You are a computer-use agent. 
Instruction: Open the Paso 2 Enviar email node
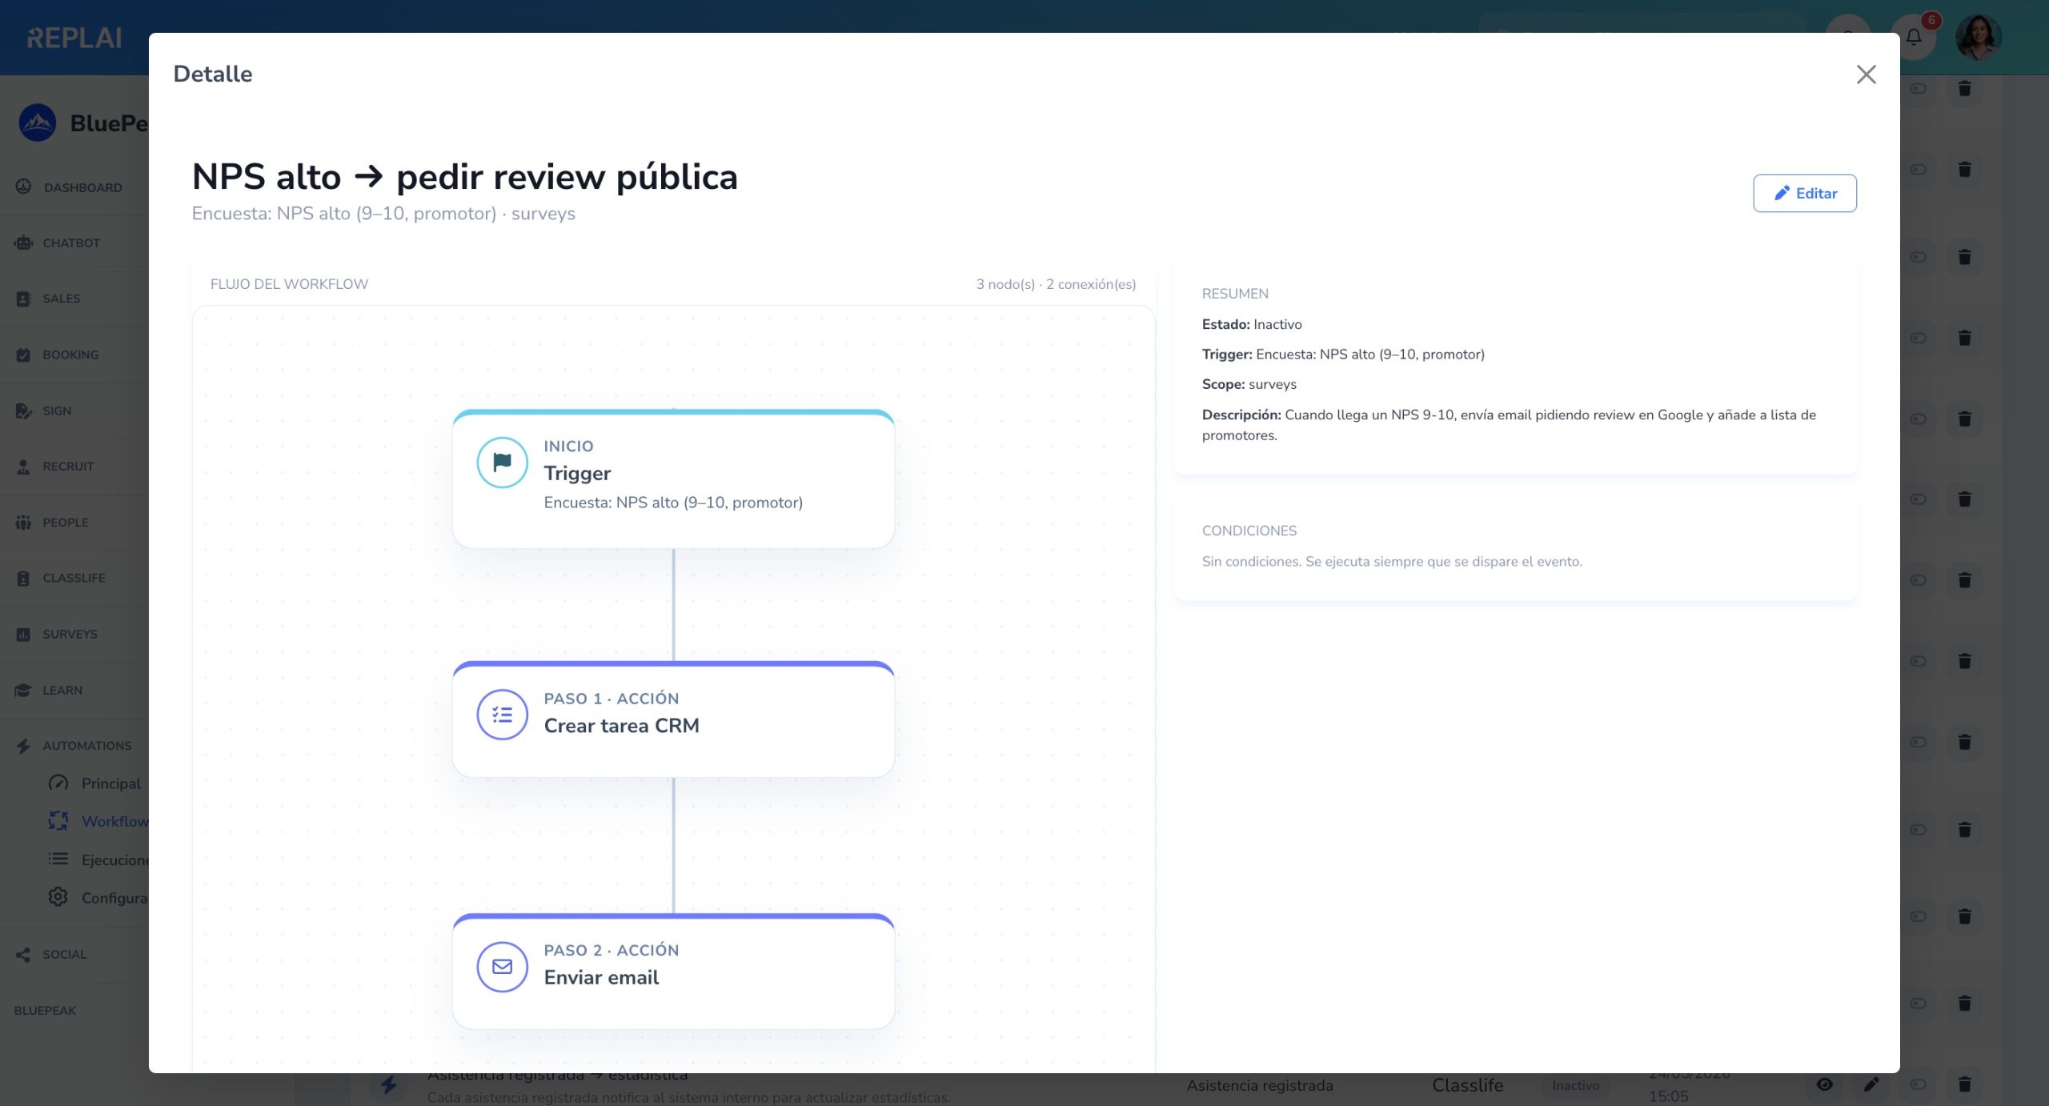coord(673,971)
